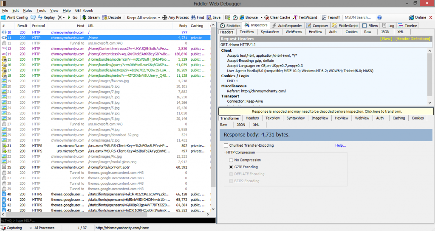The height and width of the screenshot is (231, 435).
Task: Select the No Compression radio option
Action: point(231,160)
